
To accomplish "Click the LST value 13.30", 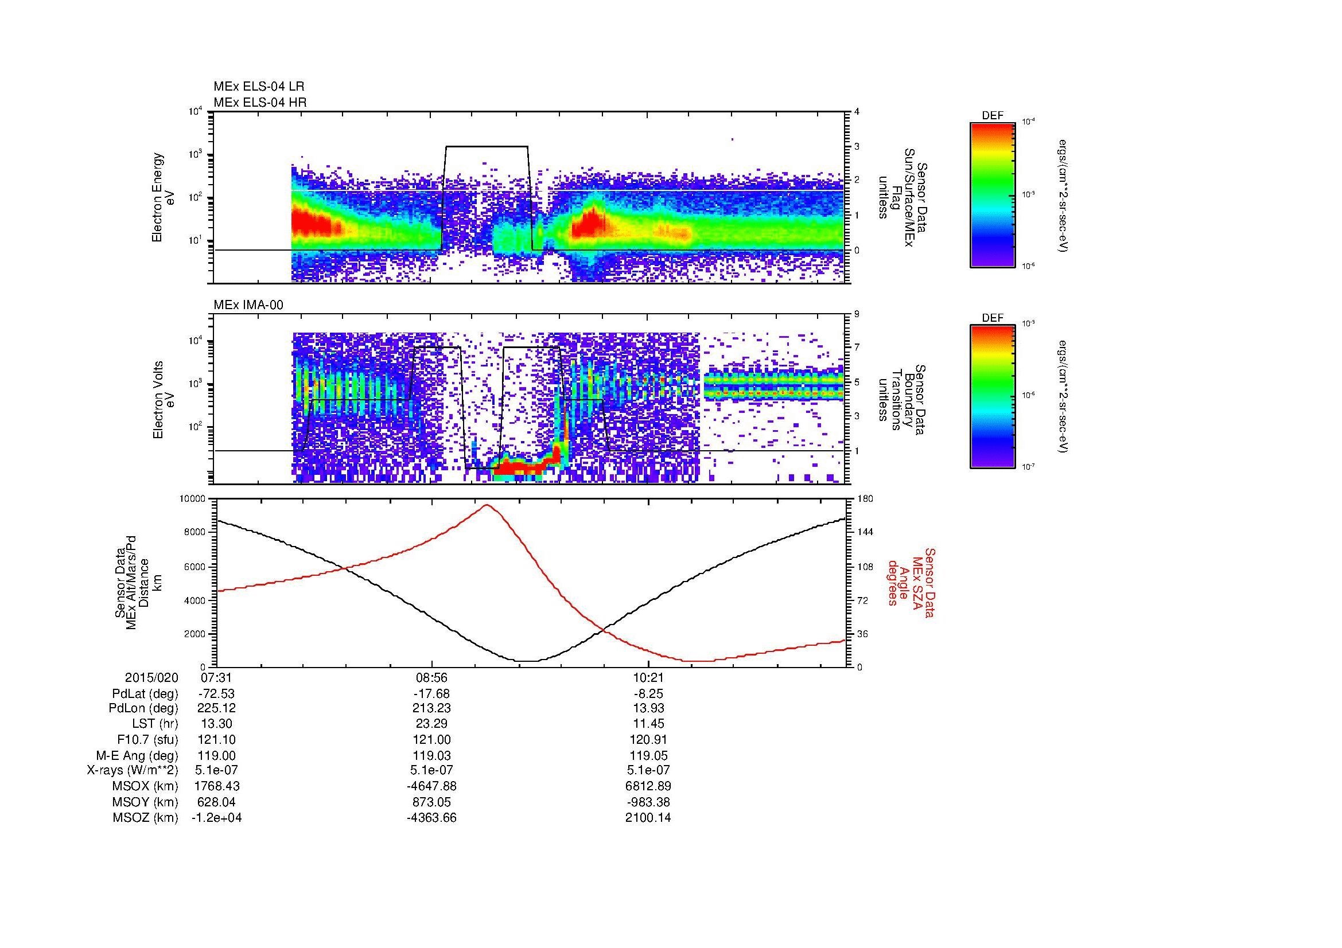I will [x=216, y=724].
